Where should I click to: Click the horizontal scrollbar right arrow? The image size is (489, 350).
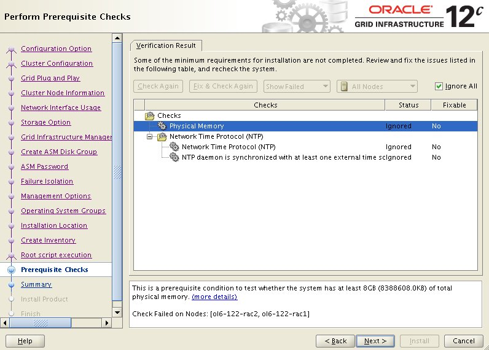pyautogui.click(x=107, y=323)
